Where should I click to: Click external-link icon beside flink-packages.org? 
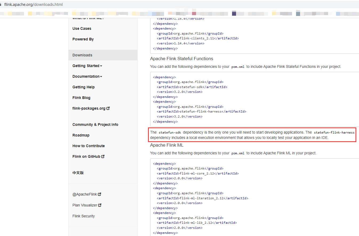tap(108, 108)
